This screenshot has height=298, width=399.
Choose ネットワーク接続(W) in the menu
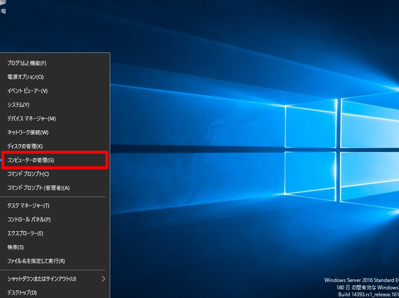coord(28,133)
